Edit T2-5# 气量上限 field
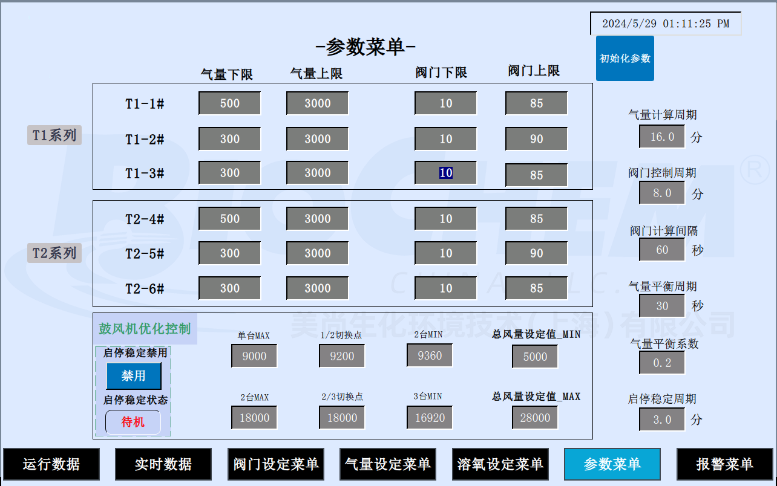Viewport: 777px width, 486px height. point(318,253)
